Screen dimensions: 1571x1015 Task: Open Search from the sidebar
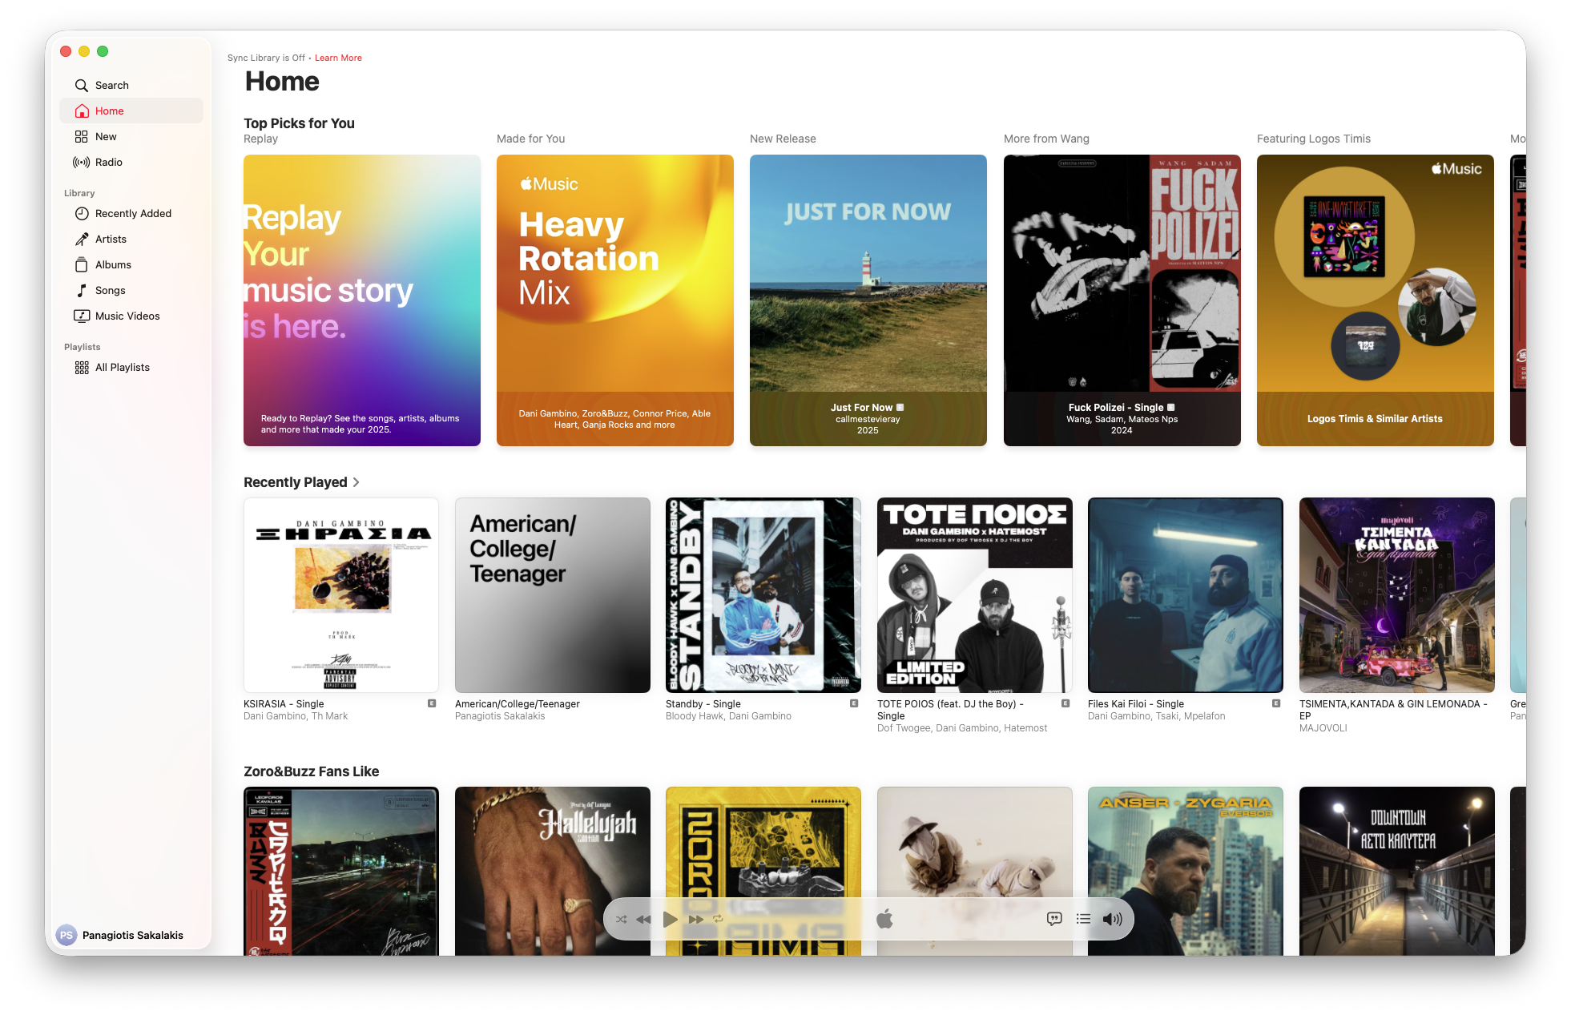tap(112, 85)
